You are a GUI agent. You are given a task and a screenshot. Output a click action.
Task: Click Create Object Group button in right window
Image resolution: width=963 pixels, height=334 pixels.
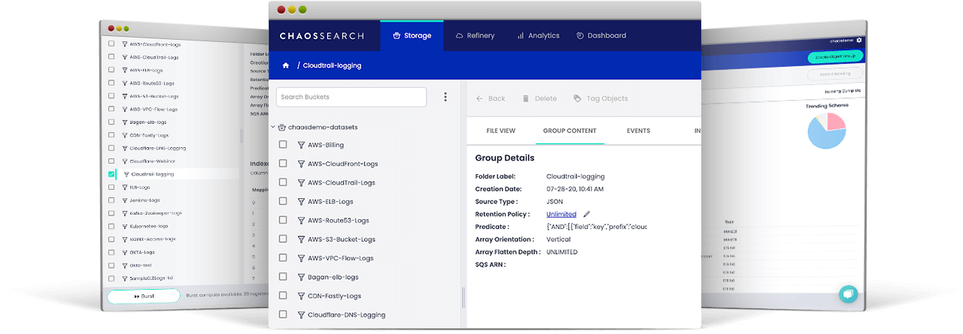[x=835, y=57]
